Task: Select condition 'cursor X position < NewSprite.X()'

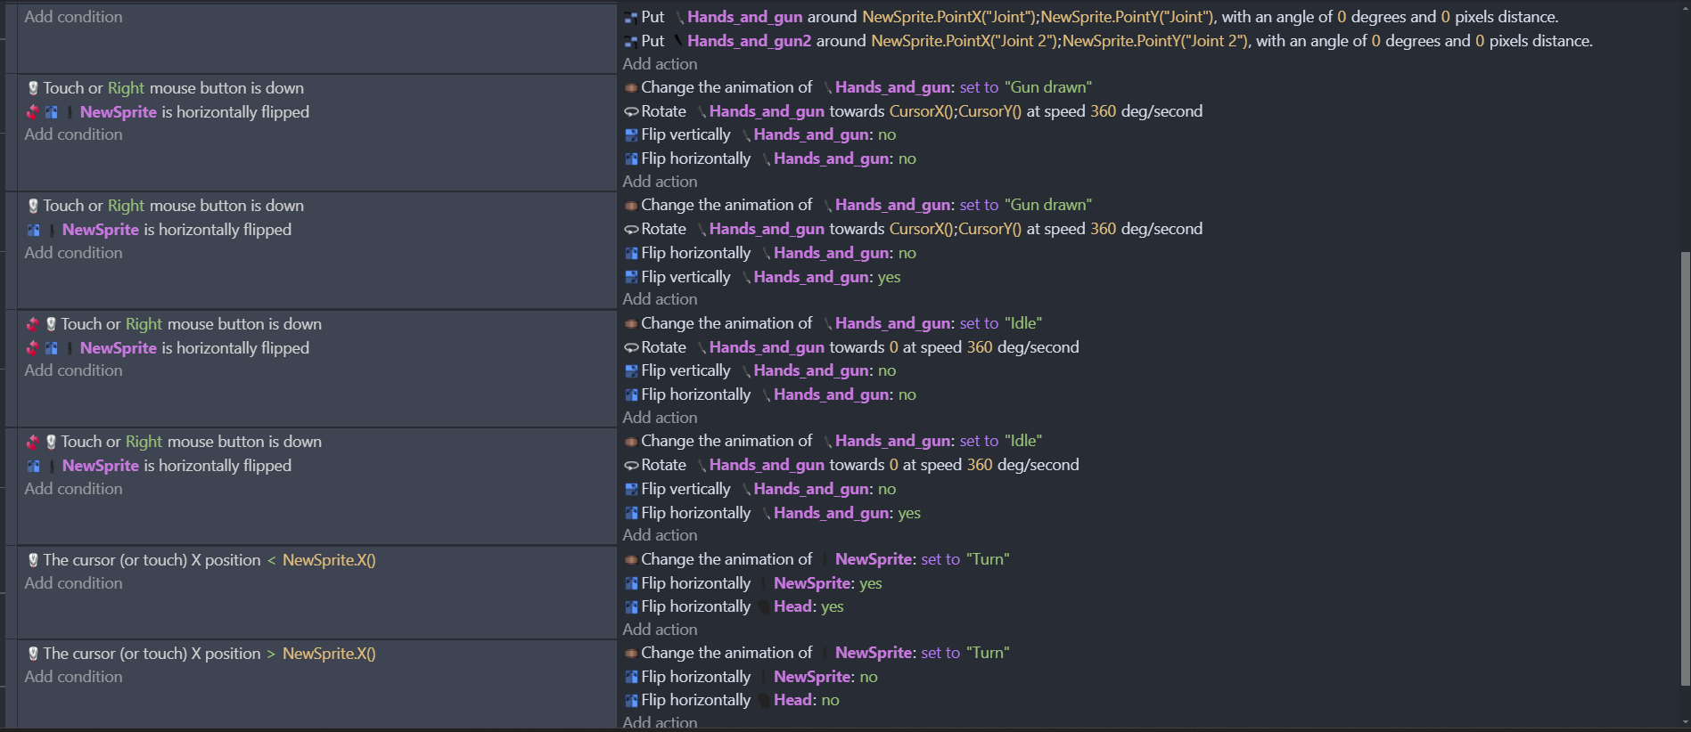Action: pos(201,560)
